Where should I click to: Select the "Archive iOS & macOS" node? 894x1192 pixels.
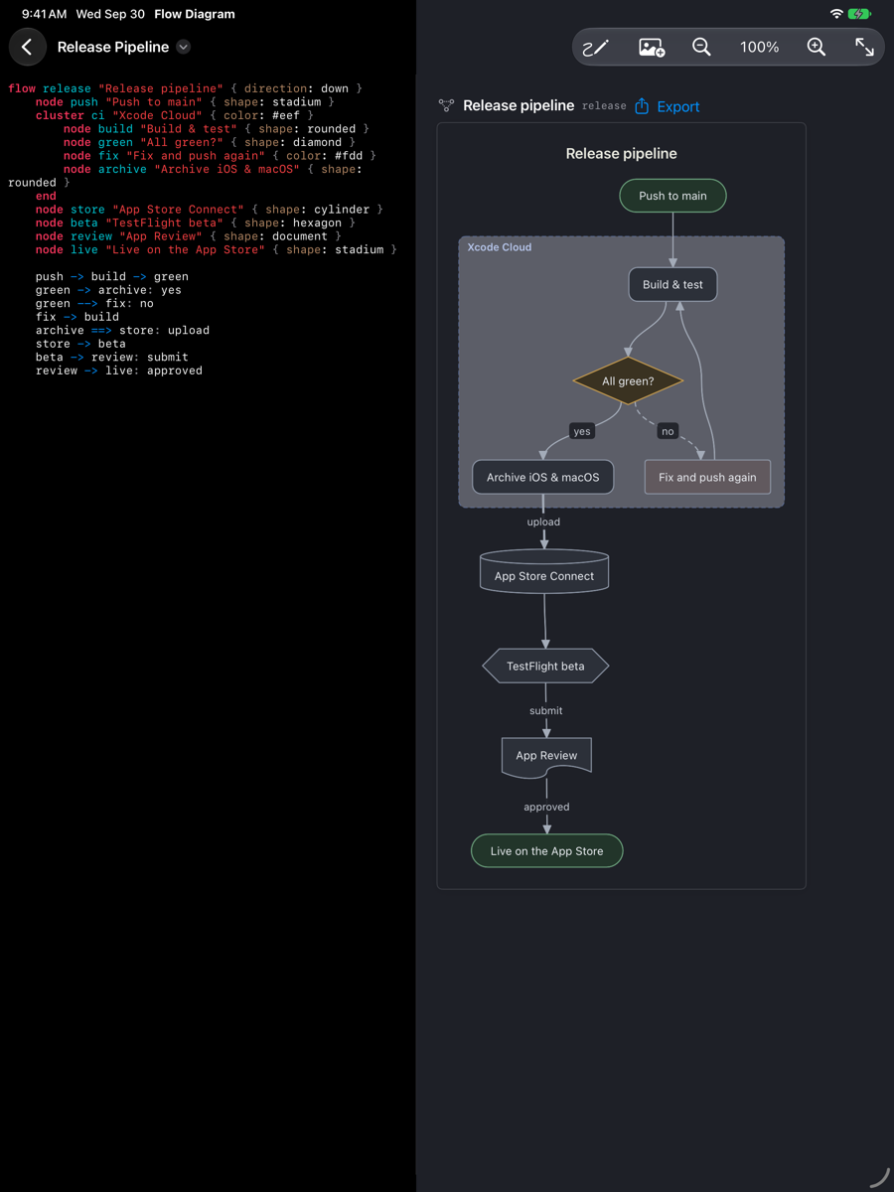[542, 477]
